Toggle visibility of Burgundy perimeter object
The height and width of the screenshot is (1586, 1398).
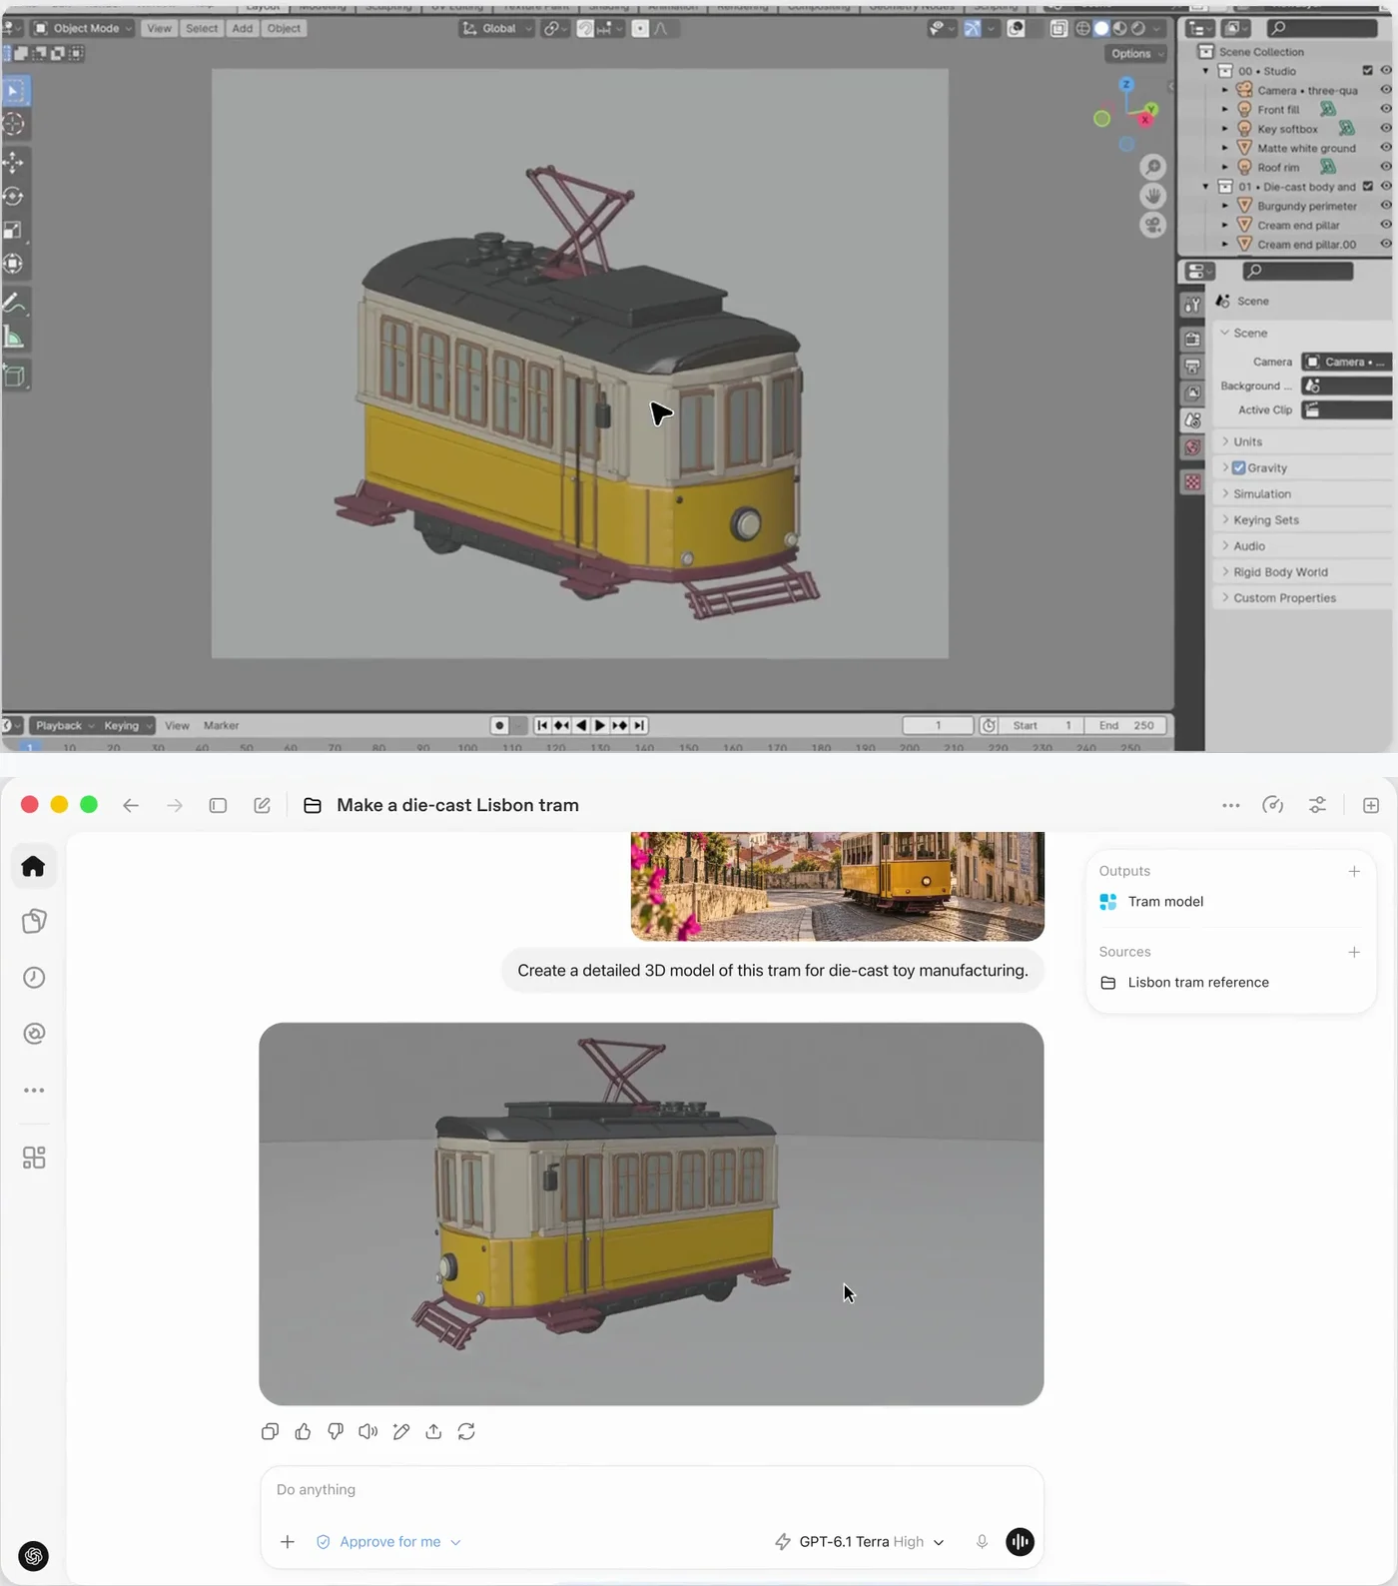tap(1386, 206)
